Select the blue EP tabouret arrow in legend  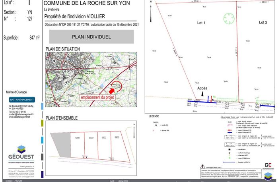coord(229,132)
